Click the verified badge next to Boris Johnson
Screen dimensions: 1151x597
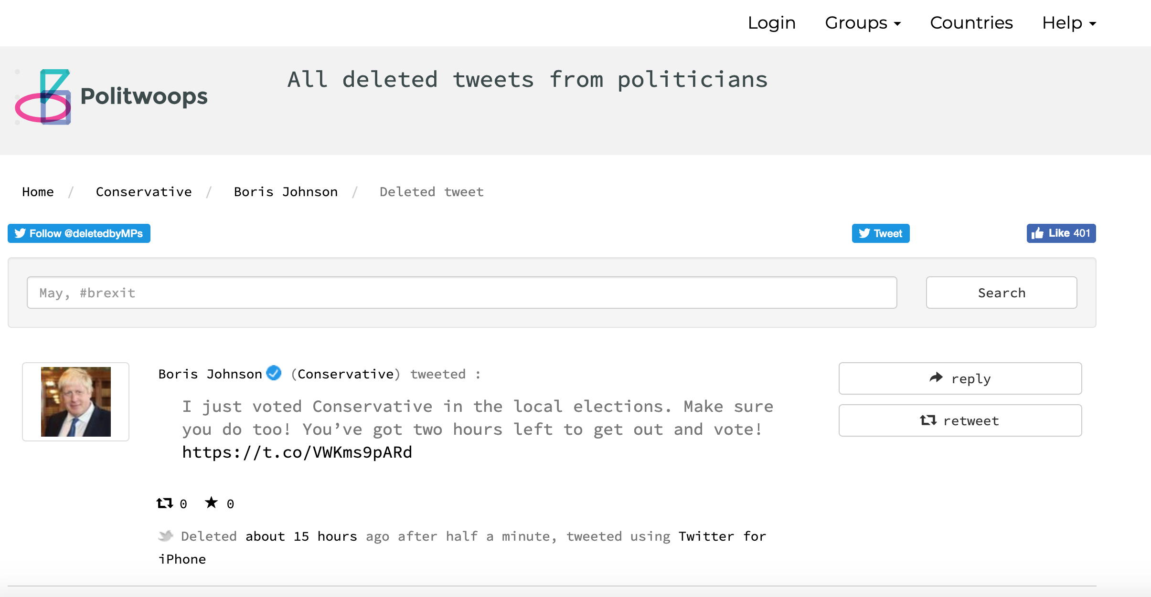coord(274,373)
